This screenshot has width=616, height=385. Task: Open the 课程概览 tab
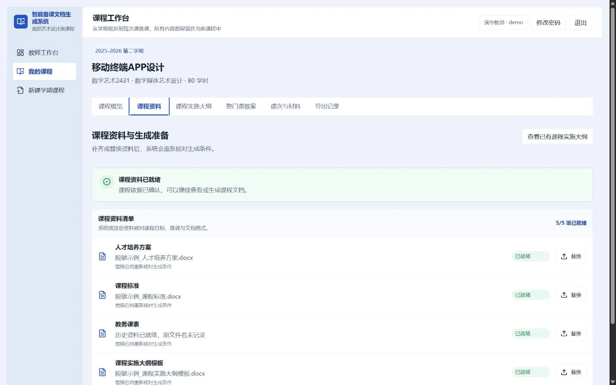(111, 106)
